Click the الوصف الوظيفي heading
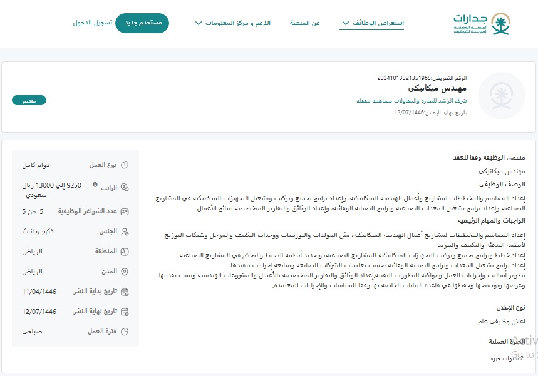The width and height of the screenshot is (538, 376). [x=502, y=185]
